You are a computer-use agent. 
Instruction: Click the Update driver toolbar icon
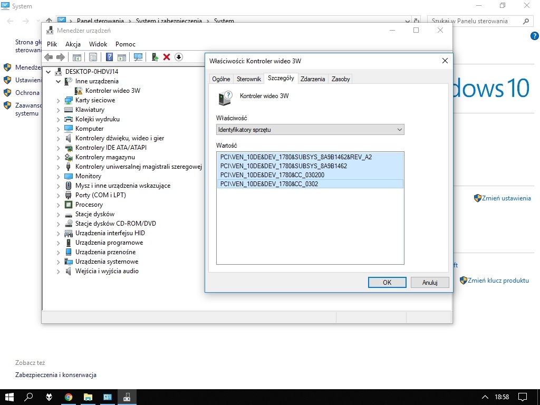tap(155, 57)
